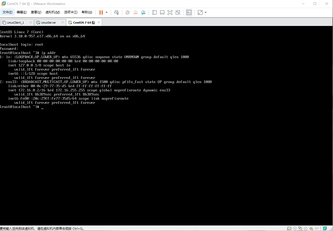Screen dimensions: 333x231
Task: Open the 帮助(H) menu
Action: click(x=87, y=12)
